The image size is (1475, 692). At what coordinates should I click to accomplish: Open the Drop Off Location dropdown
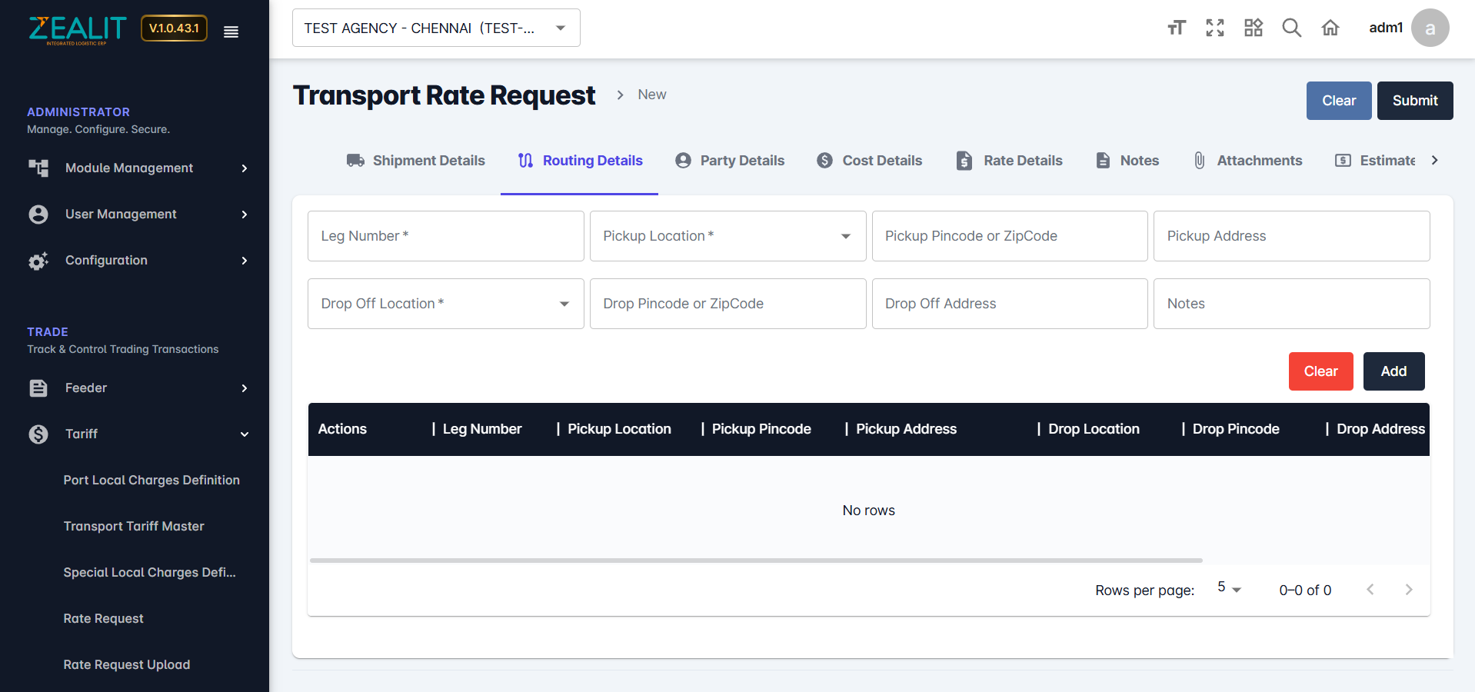click(x=445, y=304)
